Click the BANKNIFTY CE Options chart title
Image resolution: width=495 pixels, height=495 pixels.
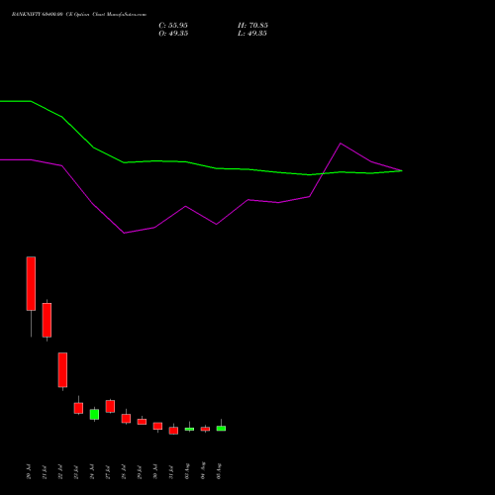[x=79, y=15]
